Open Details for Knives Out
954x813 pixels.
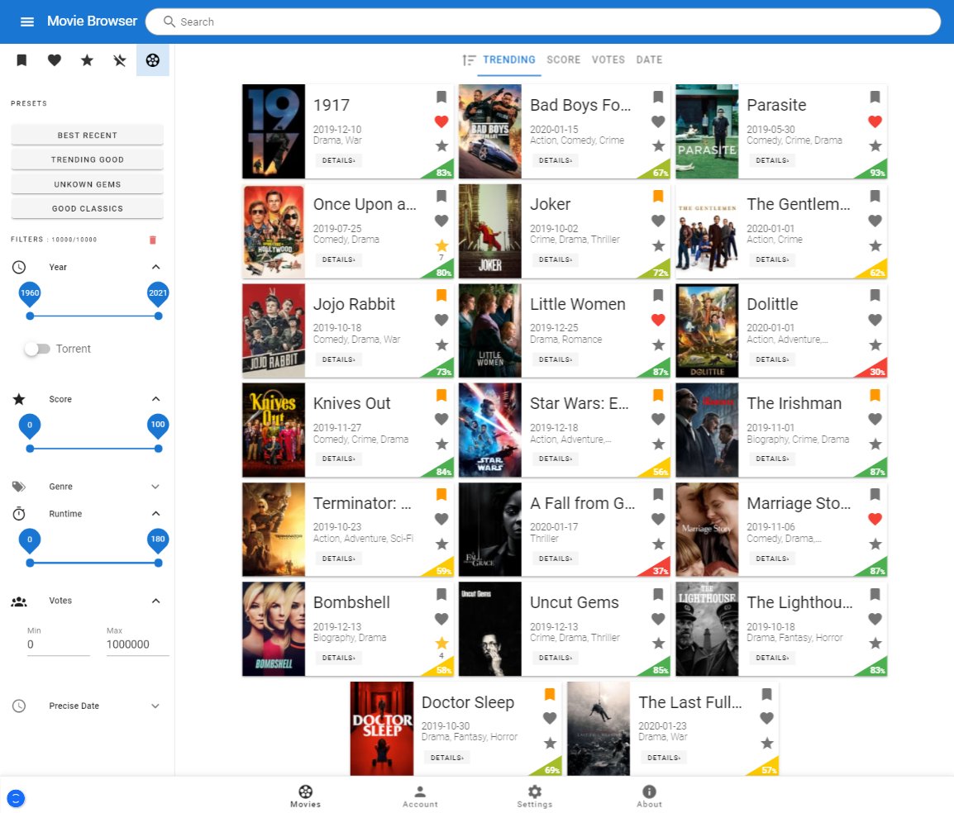coord(338,459)
